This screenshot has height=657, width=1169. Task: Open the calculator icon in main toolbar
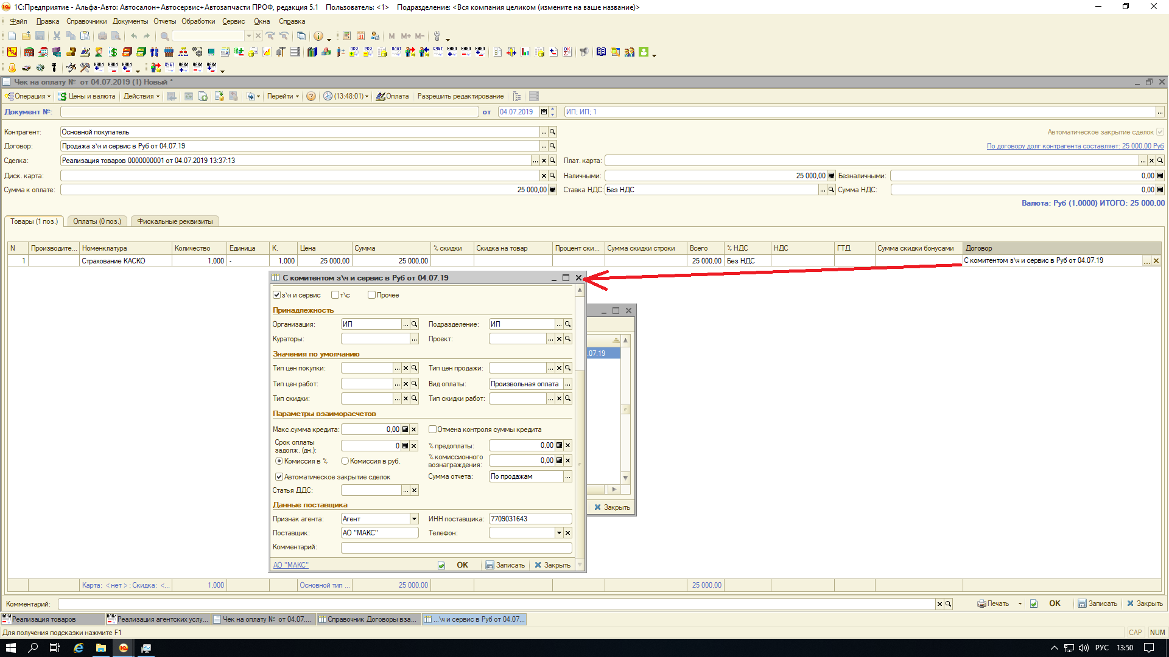pyautogui.click(x=347, y=36)
